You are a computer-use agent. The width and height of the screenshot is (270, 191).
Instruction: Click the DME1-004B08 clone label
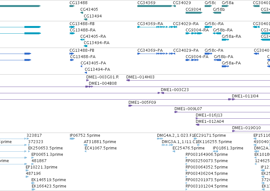[103, 83]
